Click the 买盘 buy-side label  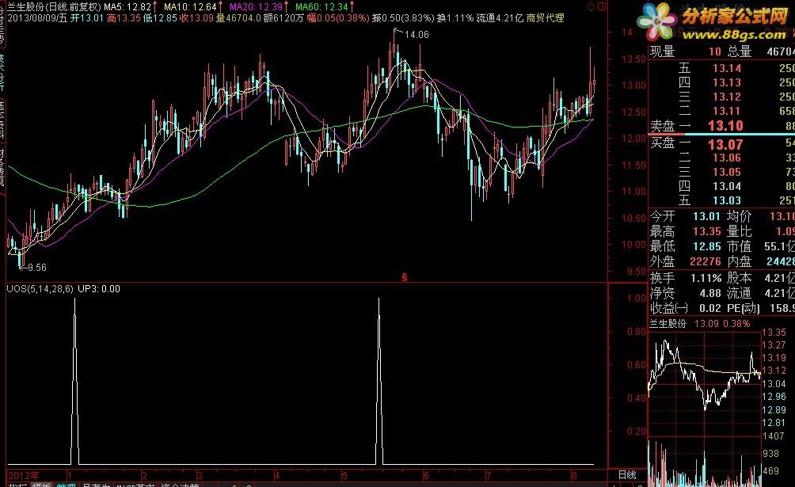pyautogui.click(x=662, y=143)
